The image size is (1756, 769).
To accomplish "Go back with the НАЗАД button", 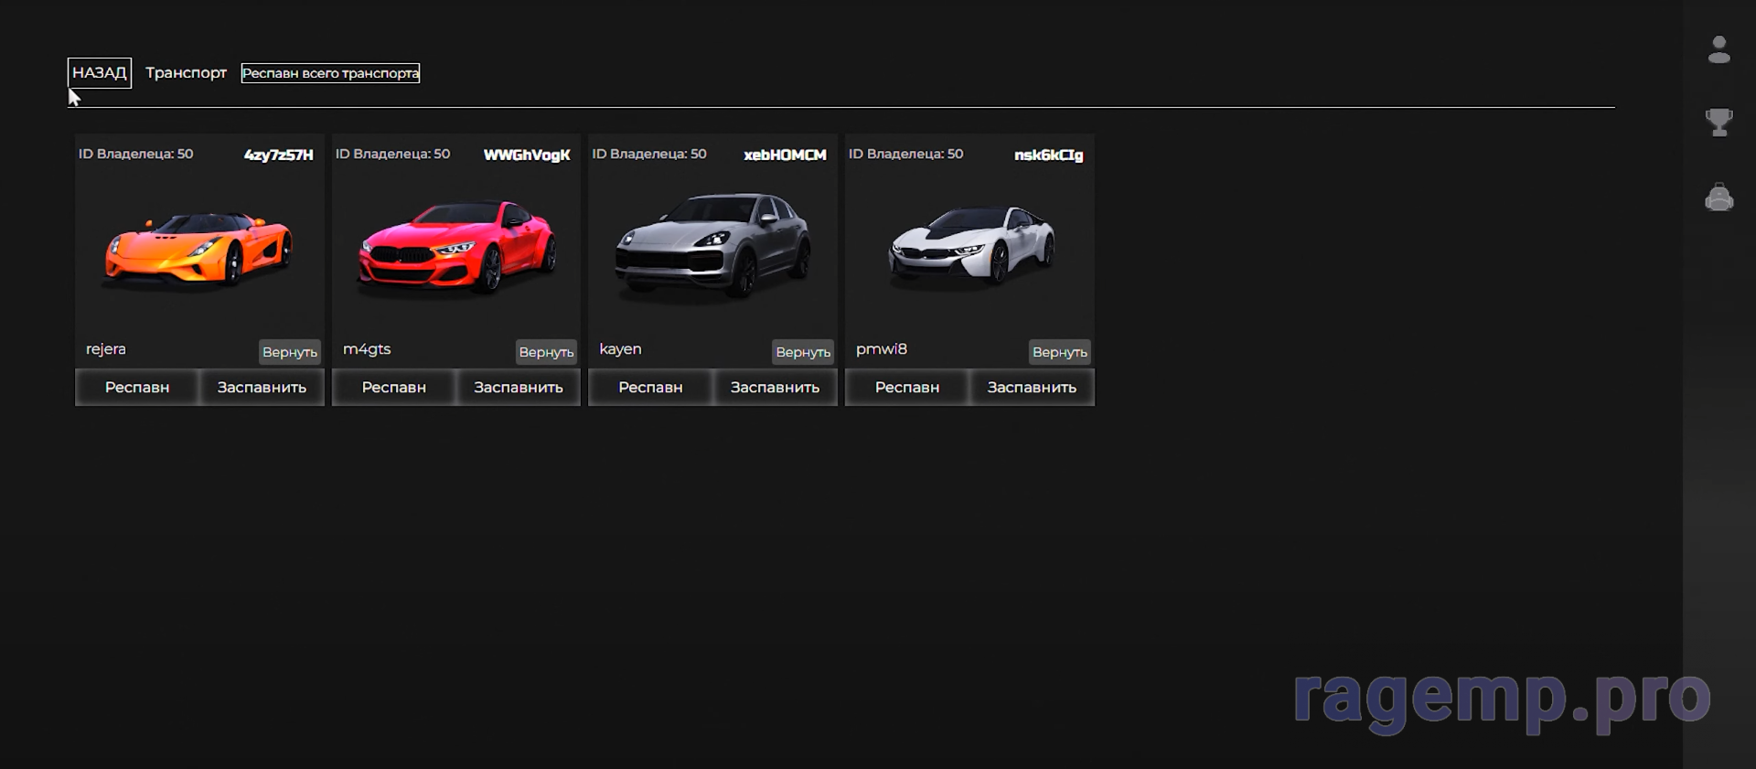I will click(x=100, y=73).
